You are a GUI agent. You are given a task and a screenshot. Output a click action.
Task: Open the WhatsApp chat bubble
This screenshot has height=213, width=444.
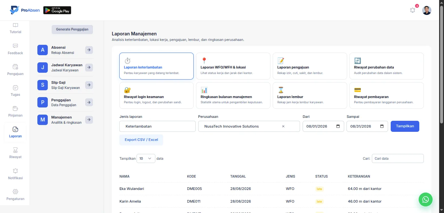coord(425,199)
